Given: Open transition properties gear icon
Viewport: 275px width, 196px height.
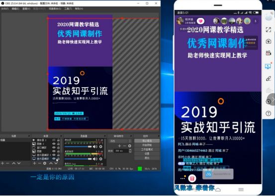Looking at the screenshot, I should pos(130,146).
